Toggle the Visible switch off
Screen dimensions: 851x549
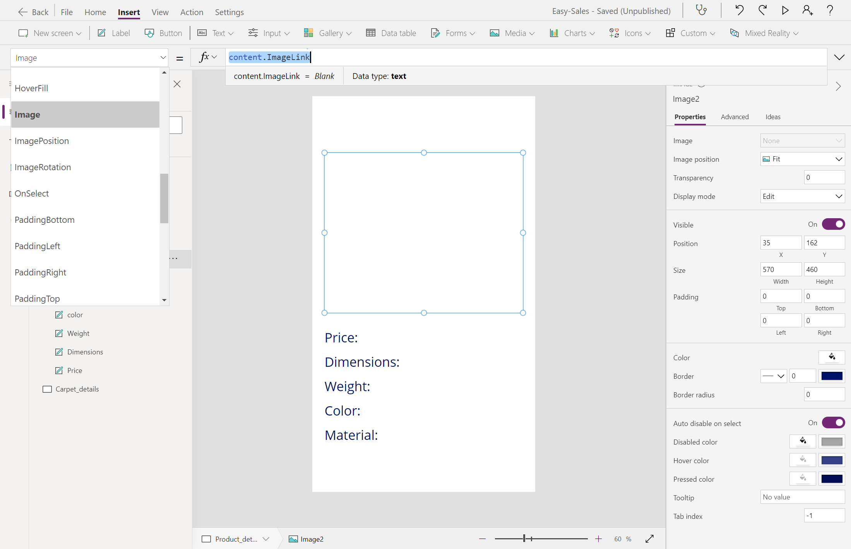point(833,224)
